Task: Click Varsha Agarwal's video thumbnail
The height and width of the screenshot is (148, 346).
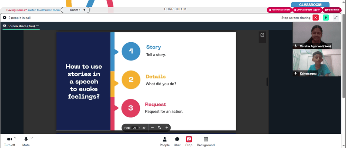Action: click(x=317, y=35)
